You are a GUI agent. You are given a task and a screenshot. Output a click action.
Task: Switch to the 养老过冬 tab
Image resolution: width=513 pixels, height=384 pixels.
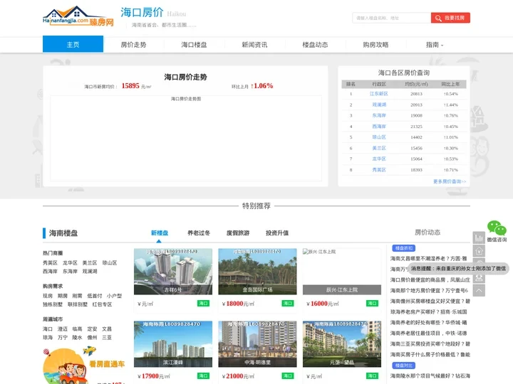click(199, 233)
